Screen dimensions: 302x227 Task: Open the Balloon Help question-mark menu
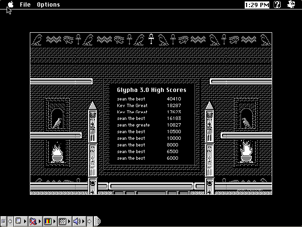[277, 4]
